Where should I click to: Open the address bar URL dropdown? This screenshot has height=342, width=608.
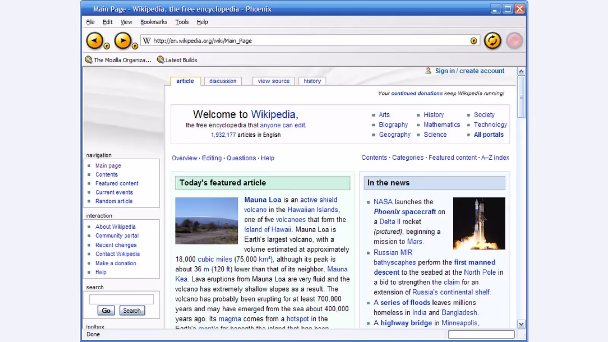click(x=473, y=41)
